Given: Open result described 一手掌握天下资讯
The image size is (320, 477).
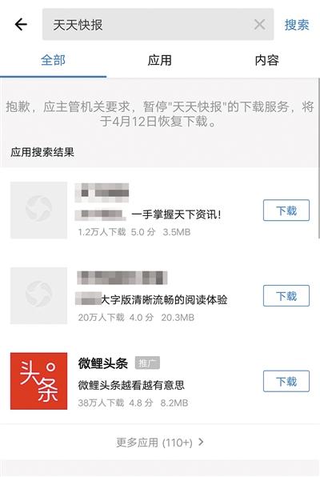Looking at the screenshot, I should [x=177, y=214].
